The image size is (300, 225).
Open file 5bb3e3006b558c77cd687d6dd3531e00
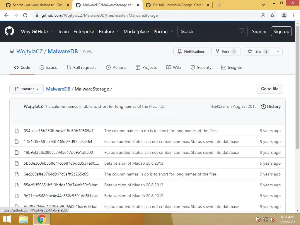click(62, 163)
